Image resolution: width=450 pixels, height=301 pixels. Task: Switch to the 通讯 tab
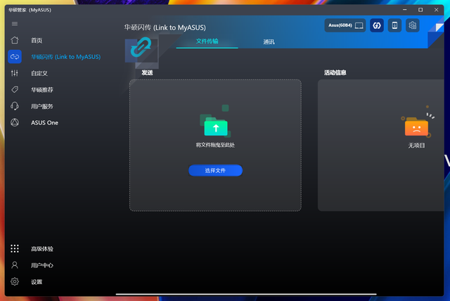[269, 42]
